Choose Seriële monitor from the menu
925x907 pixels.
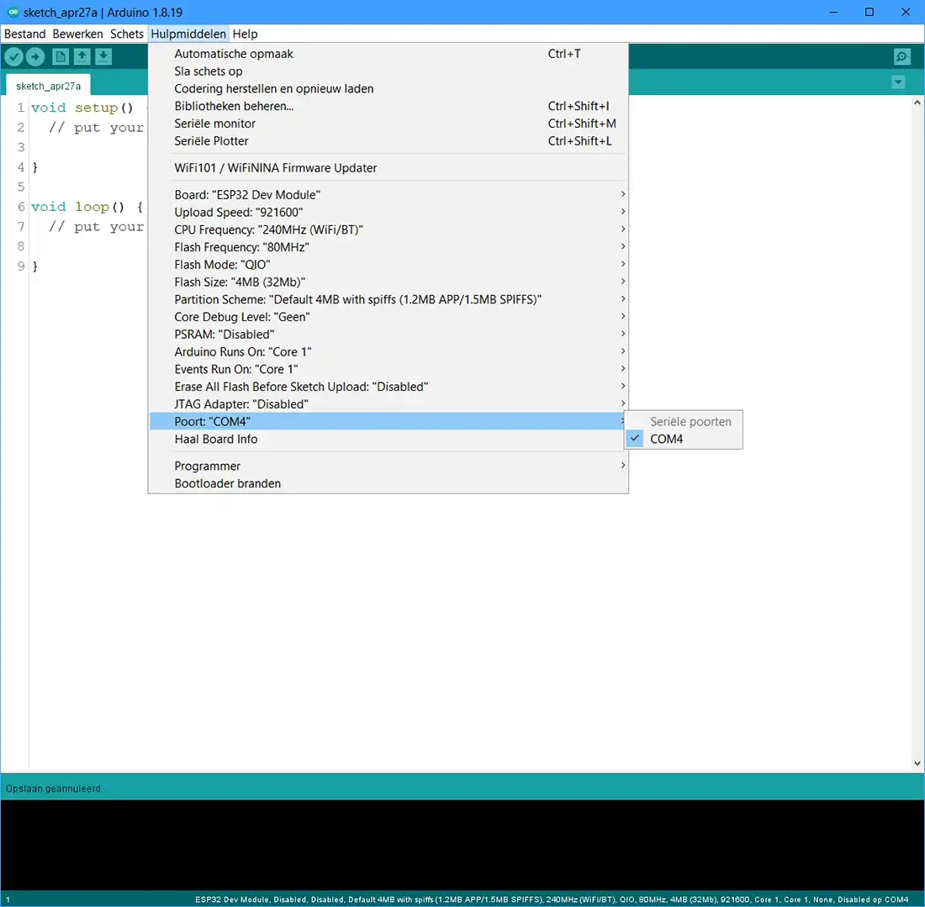tap(215, 124)
